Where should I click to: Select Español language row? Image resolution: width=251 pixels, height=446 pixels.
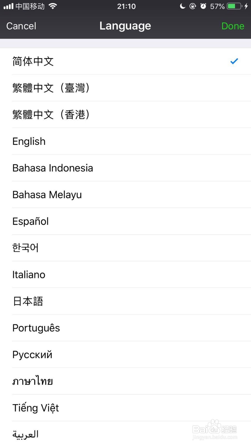click(x=126, y=221)
